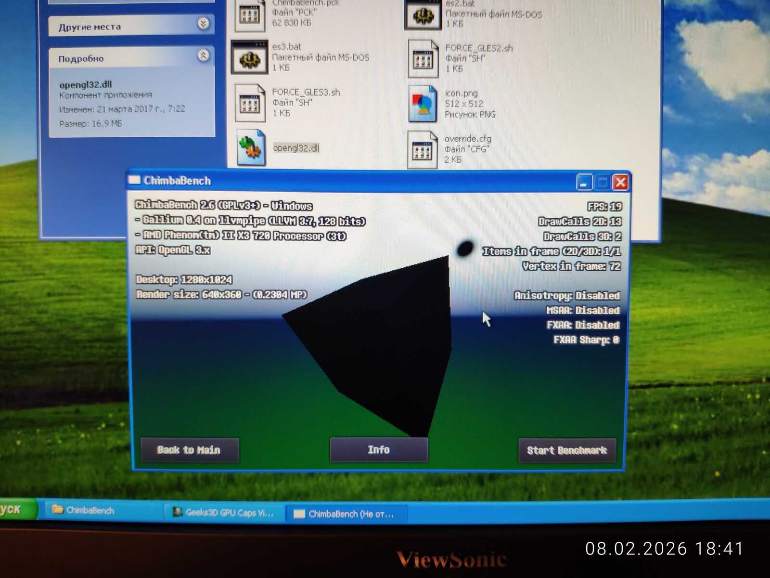Click the 'FXAA: Disabled' label
770x578 pixels.
coord(583,325)
